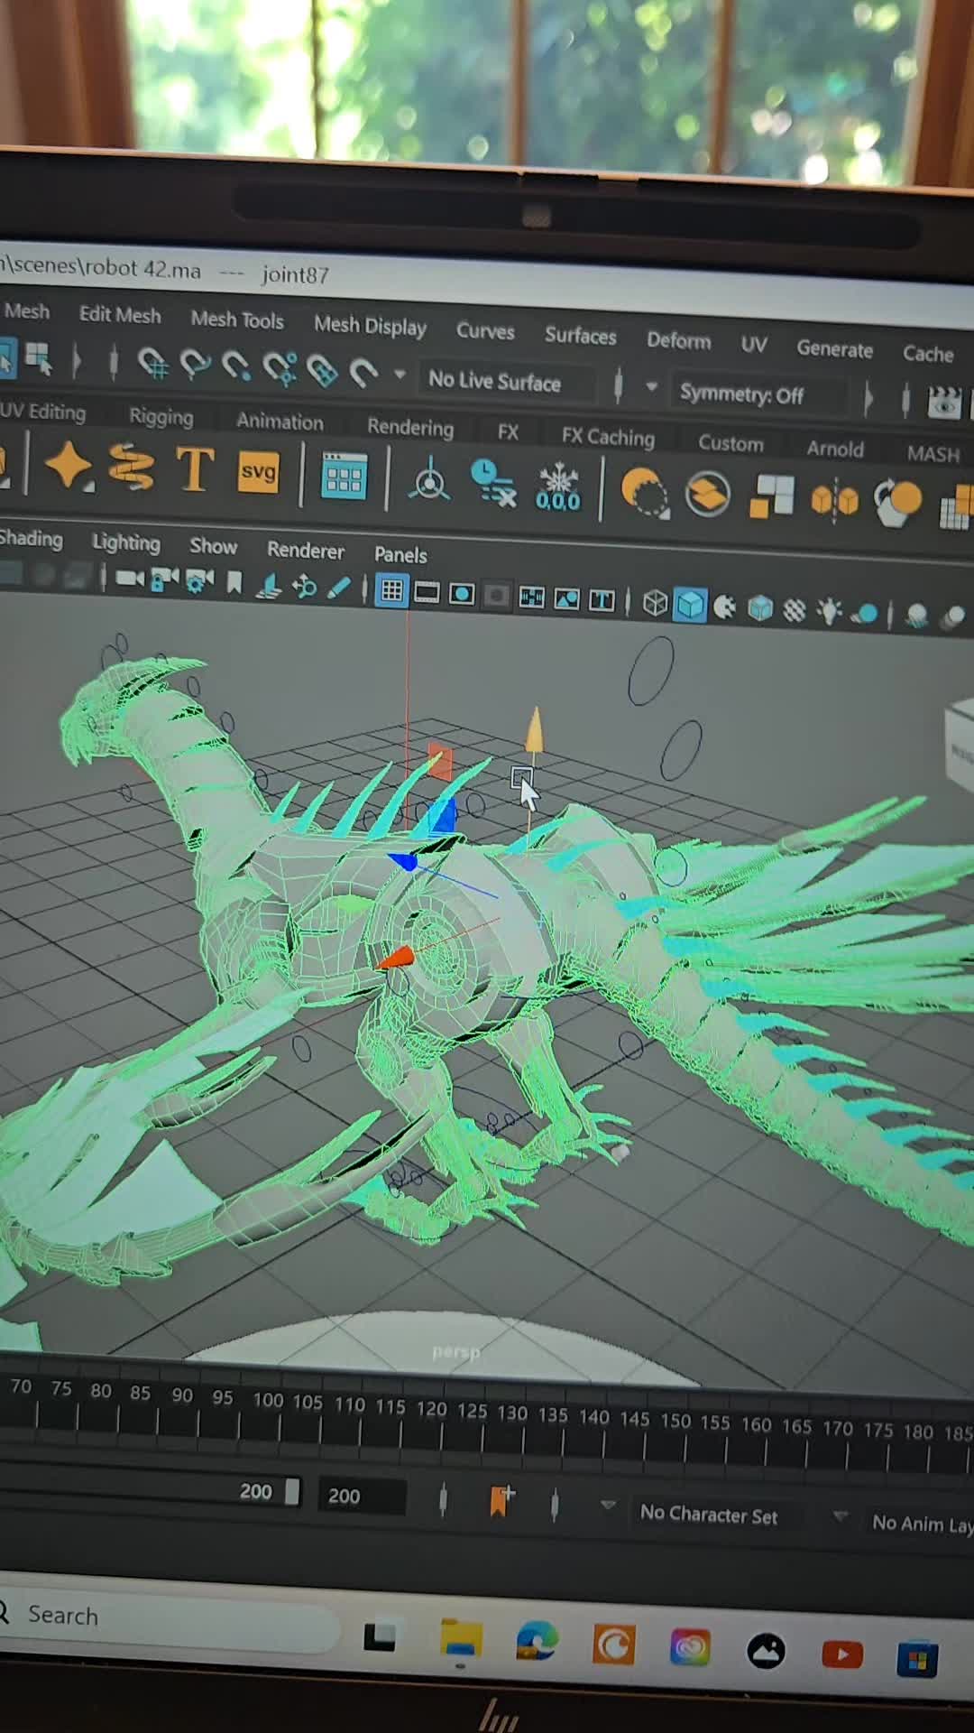Viewport: 974px width, 1733px height.
Task: Click the center pivot shelf icon
Action: pos(429,480)
